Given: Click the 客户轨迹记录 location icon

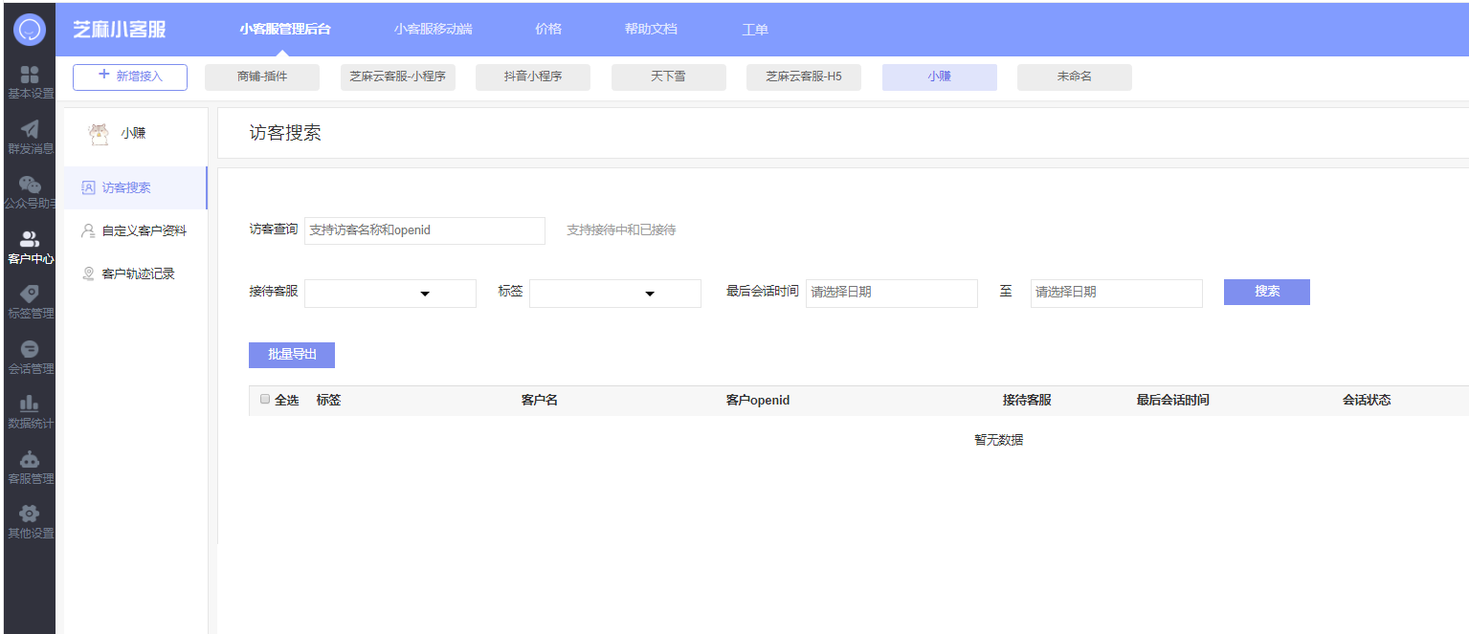Looking at the screenshot, I should point(88,274).
